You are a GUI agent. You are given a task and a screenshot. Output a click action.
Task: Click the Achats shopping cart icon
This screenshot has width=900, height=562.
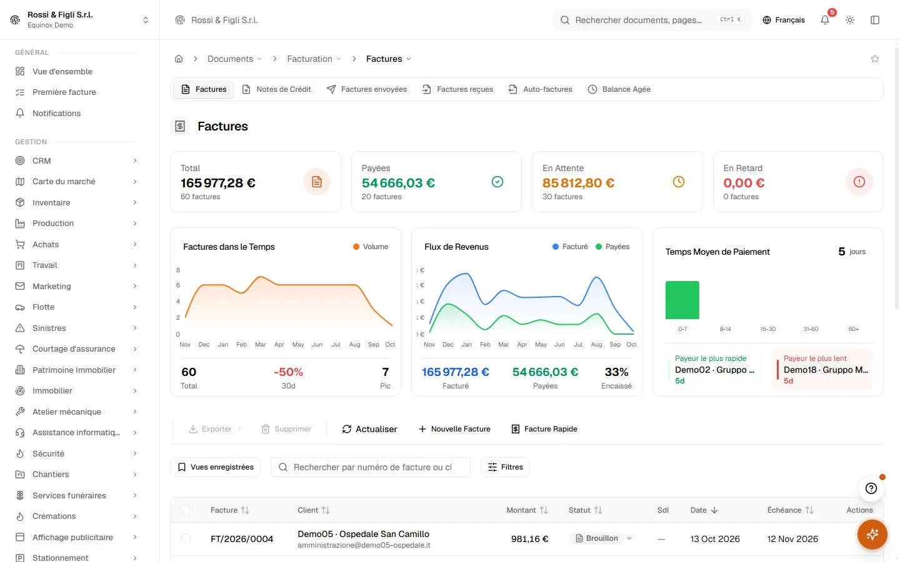[20, 244]
